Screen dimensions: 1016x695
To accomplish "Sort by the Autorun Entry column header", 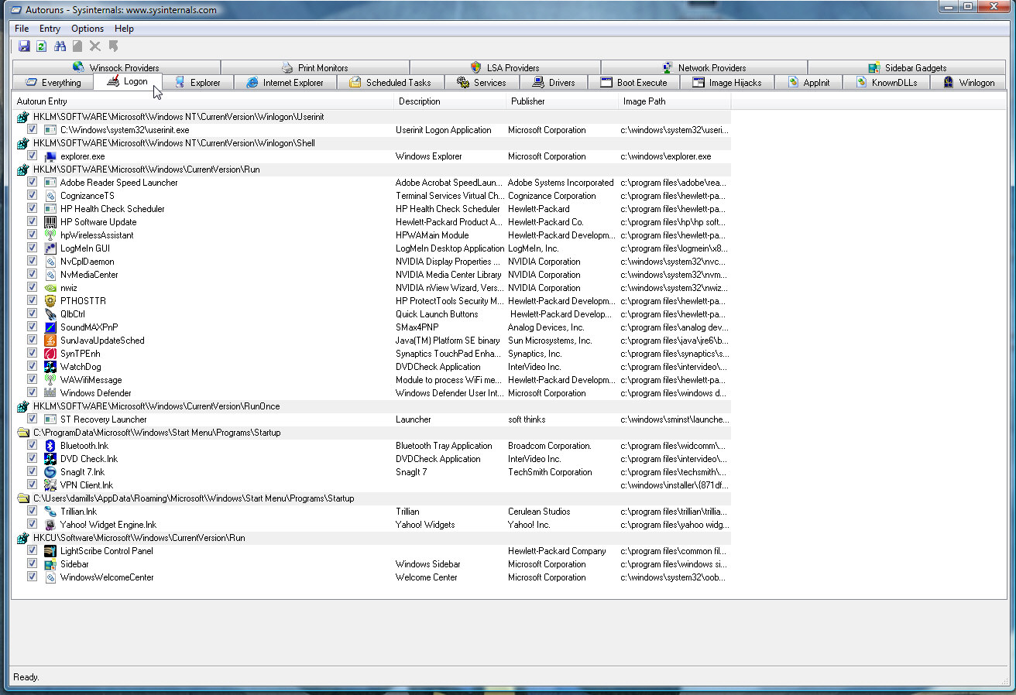I will 202,101.
